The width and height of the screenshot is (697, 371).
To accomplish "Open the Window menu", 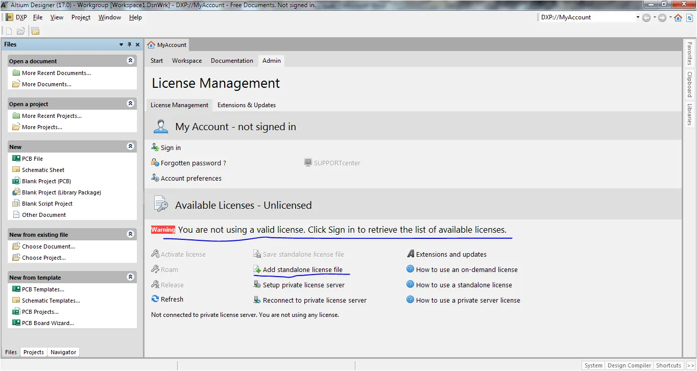I will tap(110, 17).
